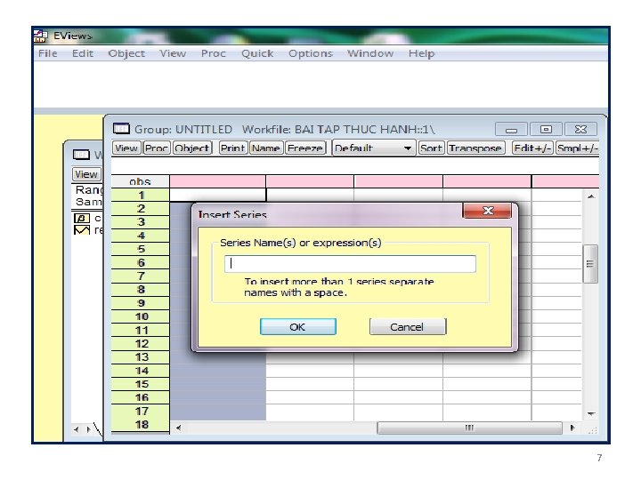
Task: Click the horizontal scrollbar thumb in Group window
Action: point(469,428)
